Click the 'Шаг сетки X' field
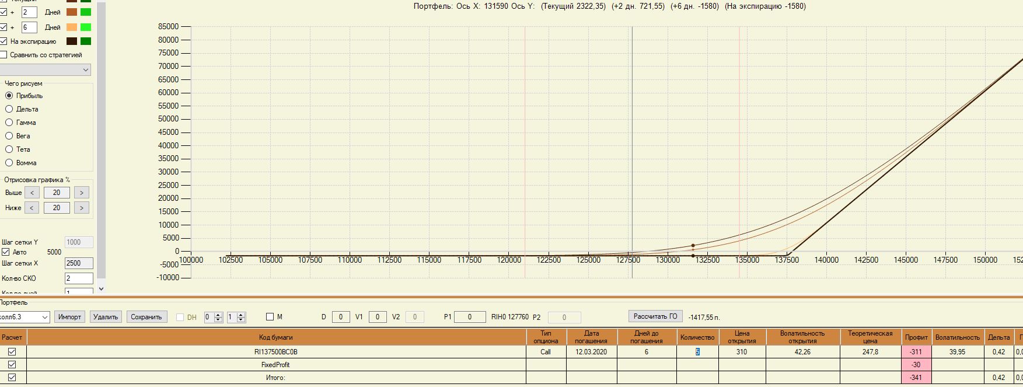Image resolution: width=1023 pixels, height=387 pixels. click(79, 263)
